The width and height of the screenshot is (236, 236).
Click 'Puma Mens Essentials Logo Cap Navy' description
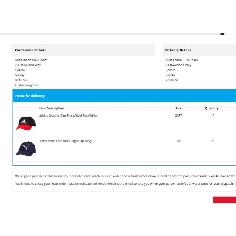pos(65,141)
